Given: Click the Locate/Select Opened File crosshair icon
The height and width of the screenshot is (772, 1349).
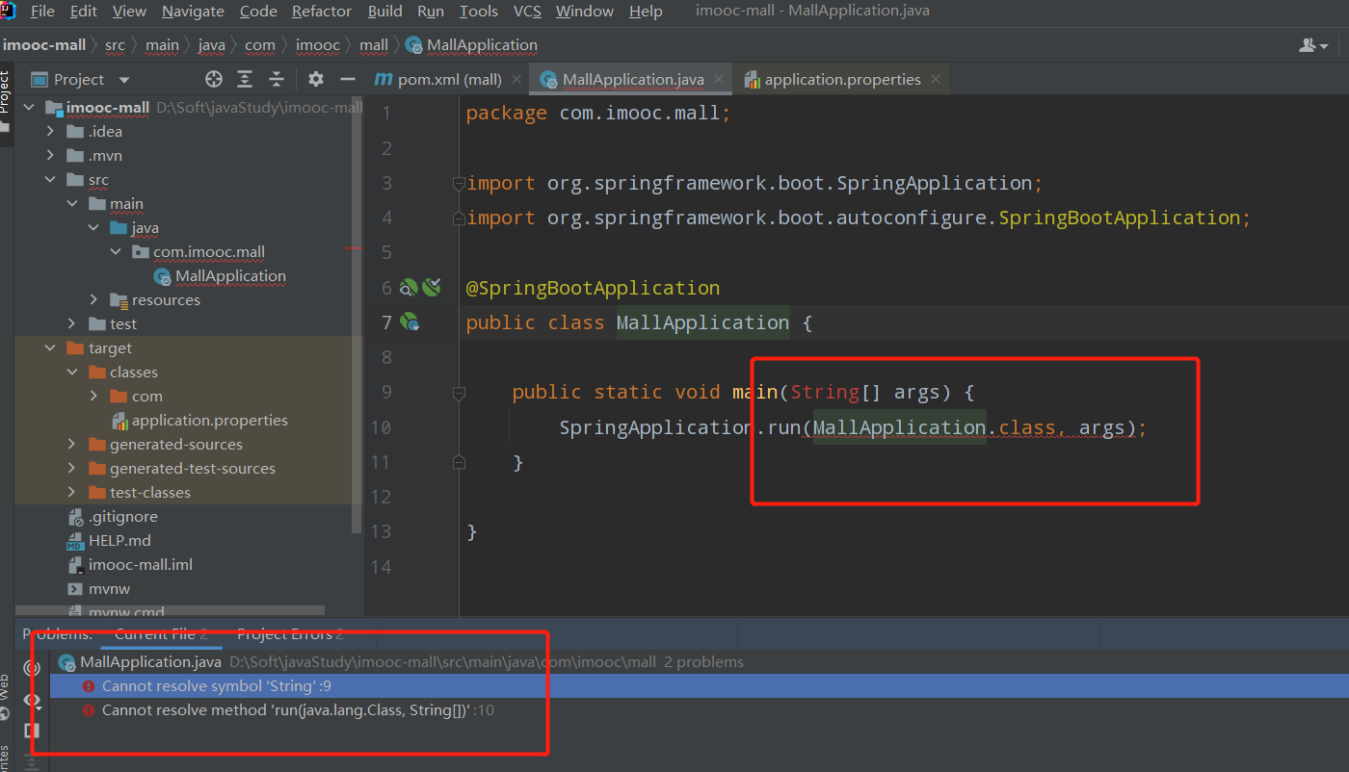Looking at the screenshot, I should (x=214, y=79).
